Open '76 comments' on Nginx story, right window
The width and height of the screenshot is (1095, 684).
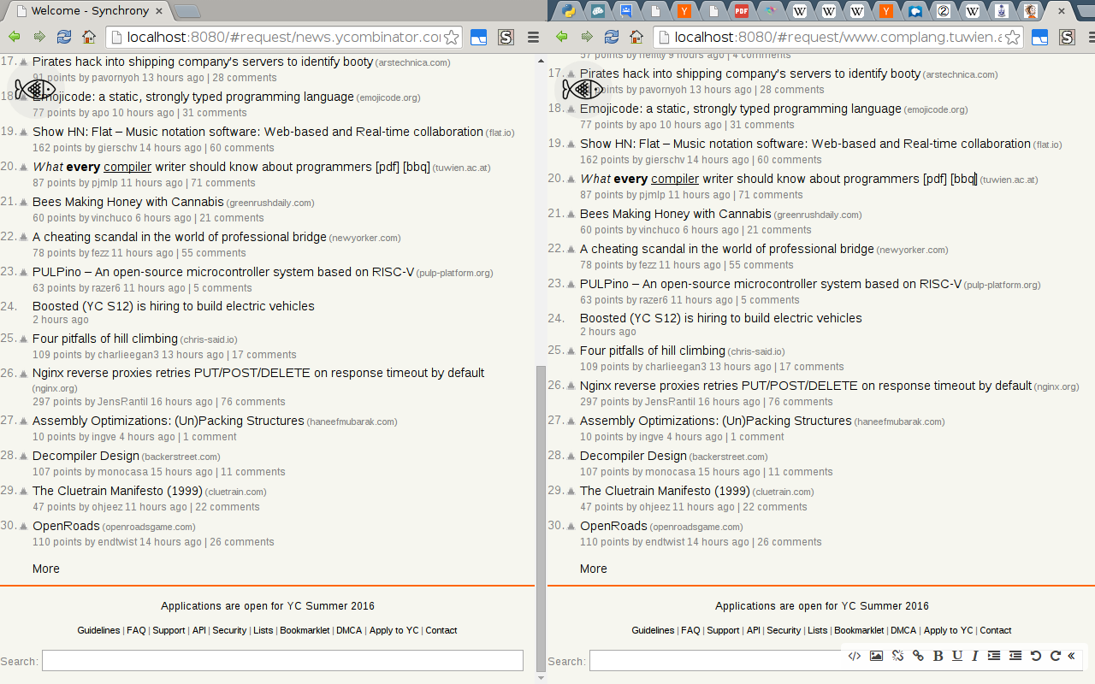(801, 402)
